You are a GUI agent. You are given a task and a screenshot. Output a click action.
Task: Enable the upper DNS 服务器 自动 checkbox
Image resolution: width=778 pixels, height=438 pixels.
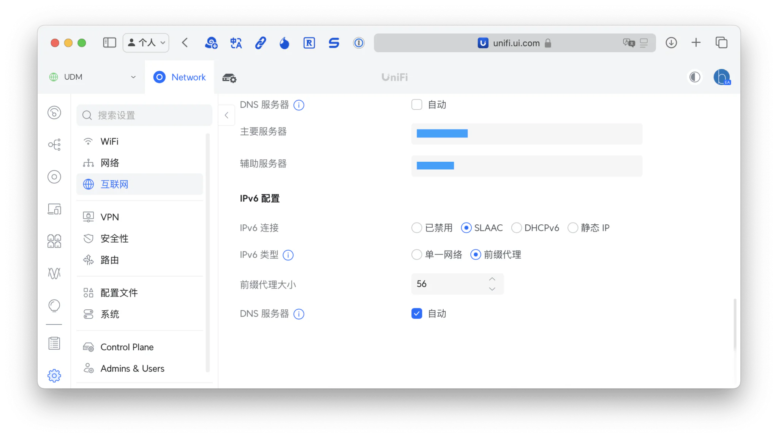point(417,105)
